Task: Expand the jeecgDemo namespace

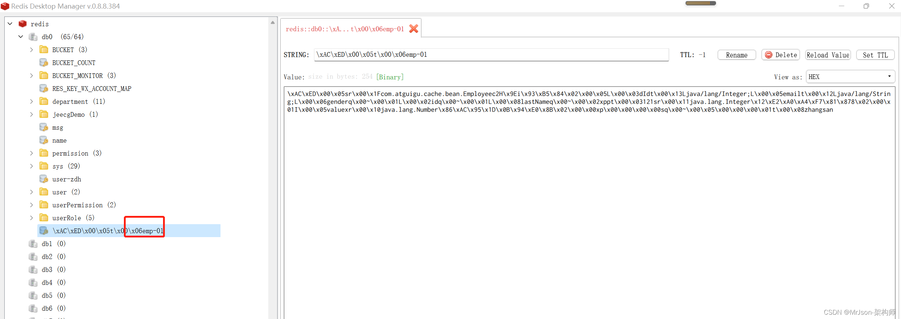Action: tap(32, 114)
